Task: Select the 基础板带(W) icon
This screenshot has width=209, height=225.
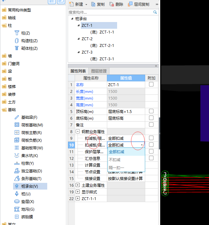Action: click(17, 148)
